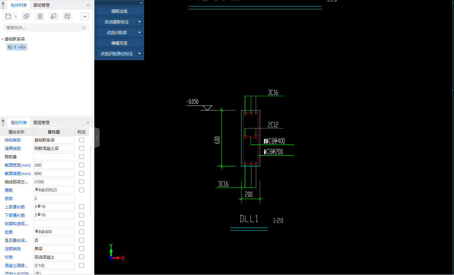The height and width of the screenshot is (275, 454).
Task: Click the 截面宽度 value field
Action: click(54, 165)
